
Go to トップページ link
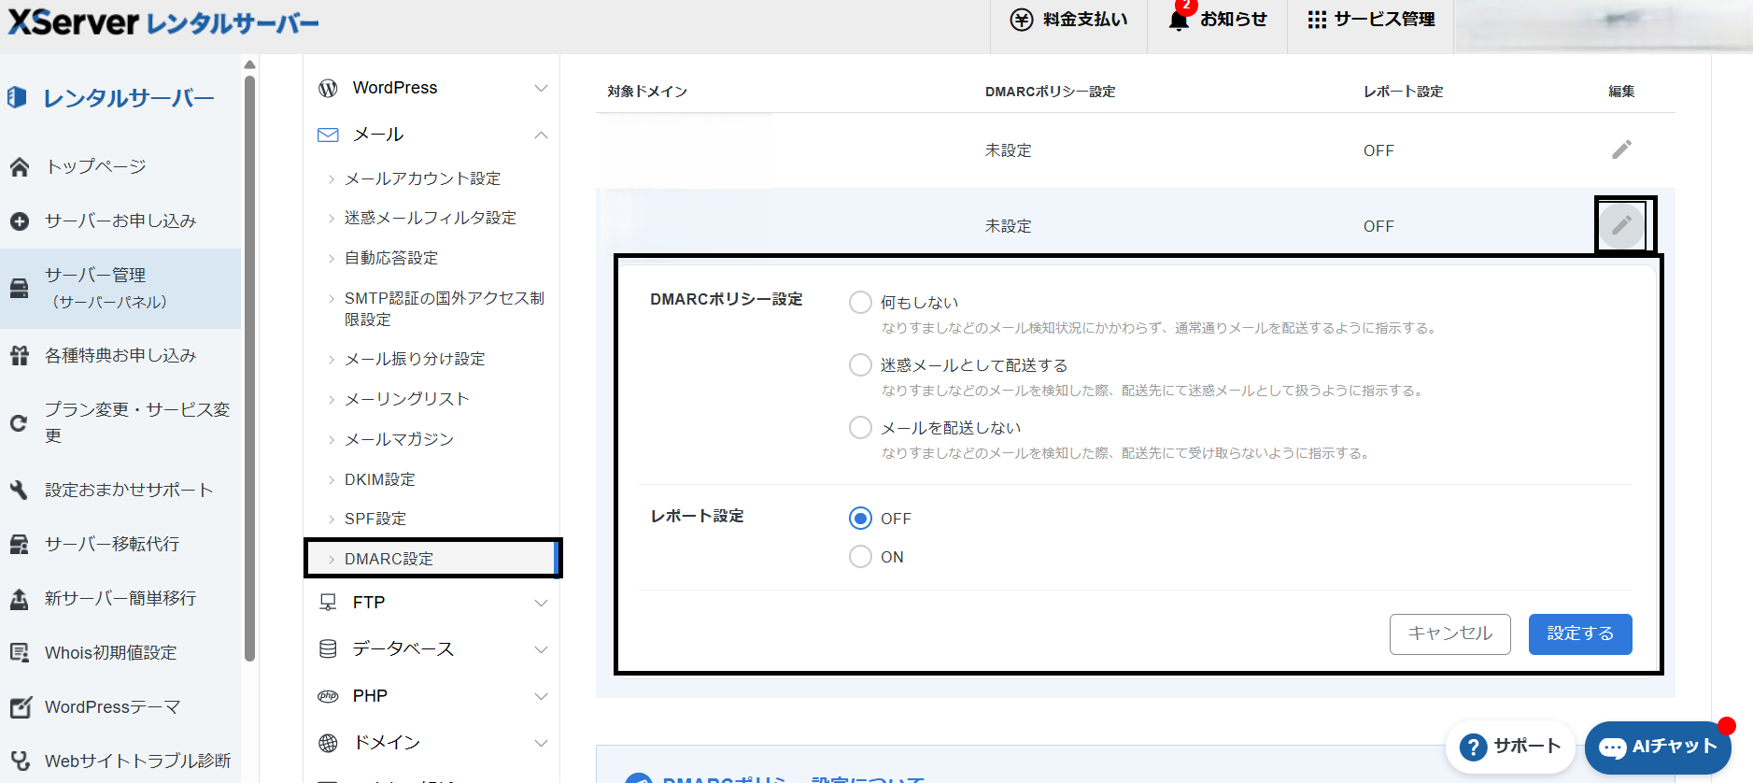point(96,167)
